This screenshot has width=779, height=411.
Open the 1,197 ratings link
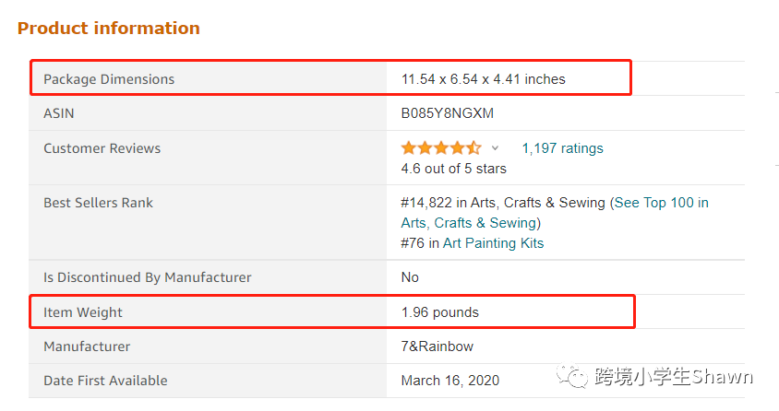pyautogui.click(x=562, y=148)
